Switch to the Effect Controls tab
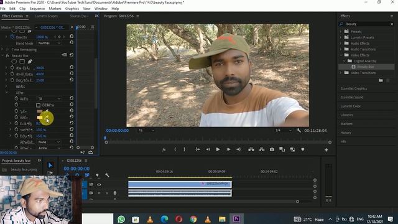398x224 pixels. pos(12,16)
